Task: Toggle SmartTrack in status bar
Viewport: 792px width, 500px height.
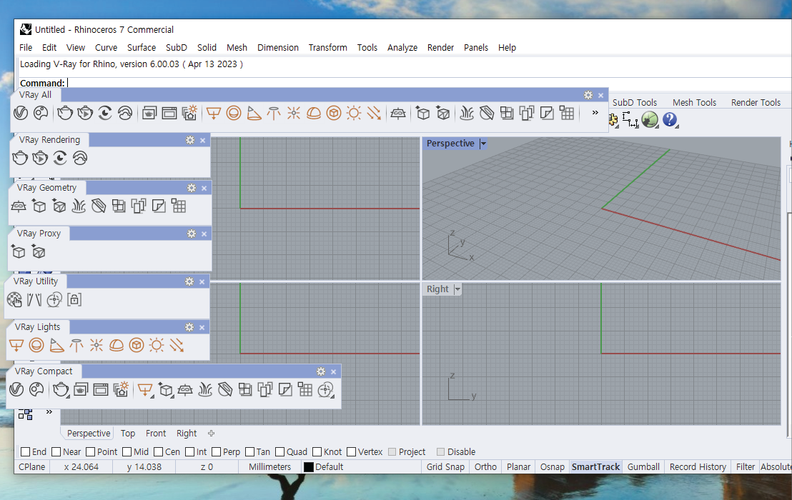Action: click(x=595, y=466)
